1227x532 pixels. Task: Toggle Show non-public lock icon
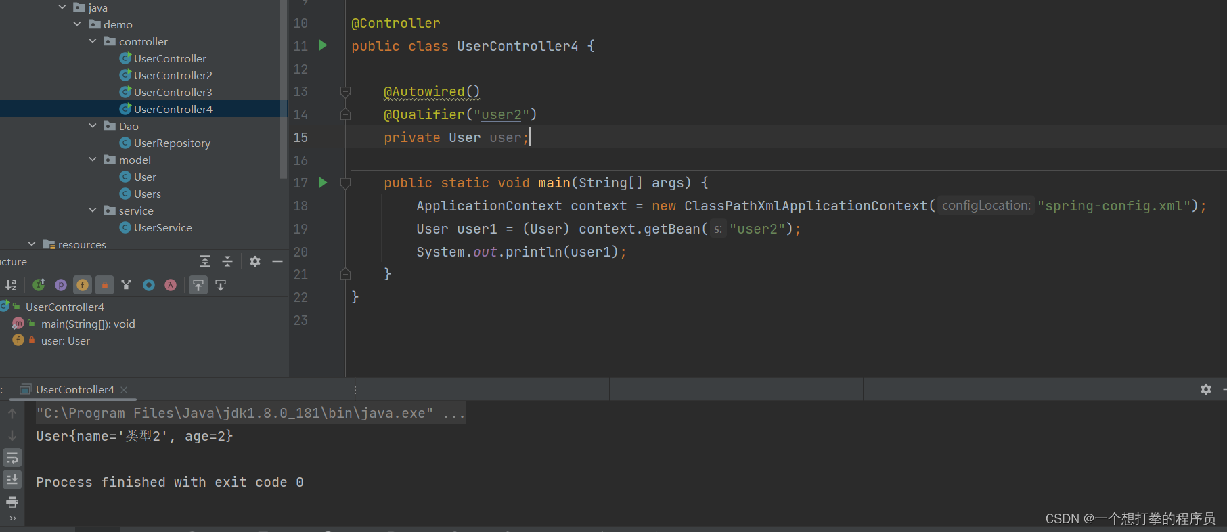pos(105,285)
